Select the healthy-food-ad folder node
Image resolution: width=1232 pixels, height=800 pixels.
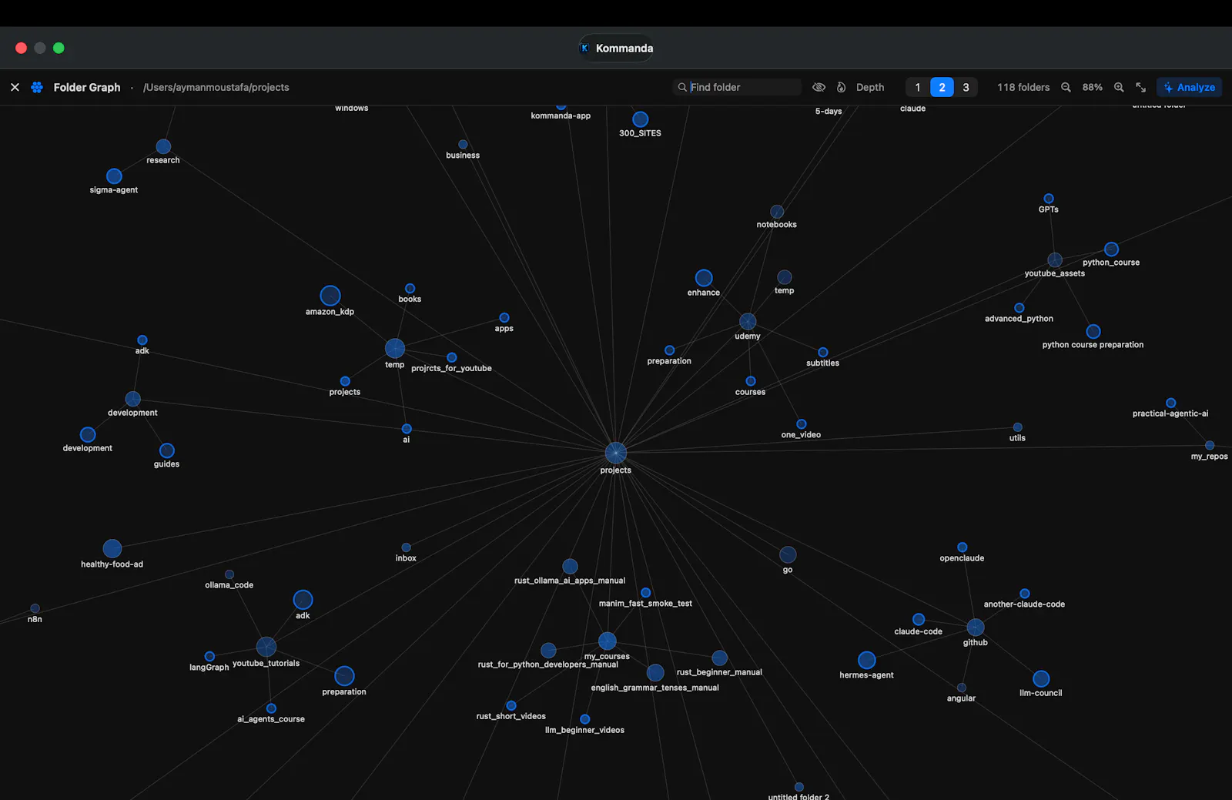coord(112,548)
